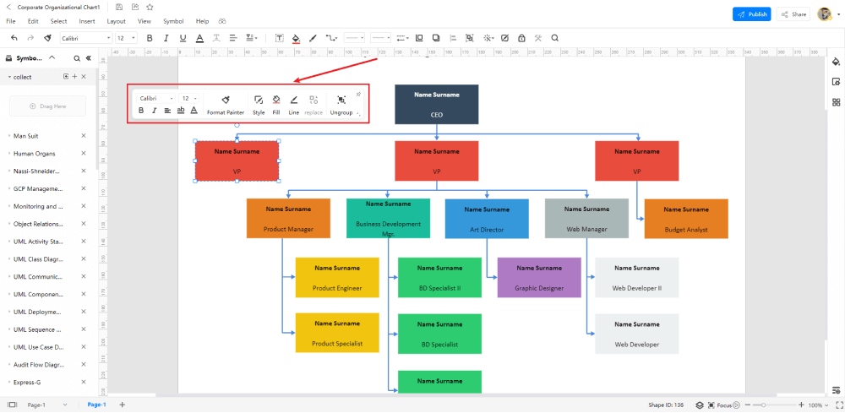Click the lock icon in top toolbar
Screen dimensions: 845x413
click(x=521, y=38)
